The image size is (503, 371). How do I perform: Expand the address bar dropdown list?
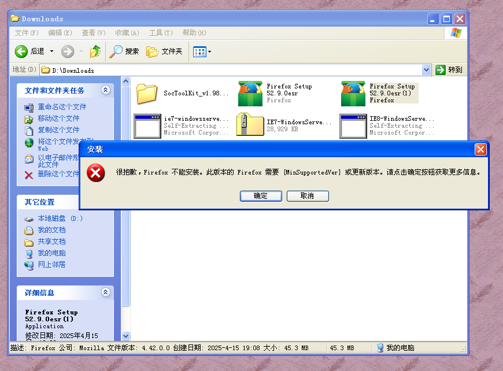pos(426,69)
